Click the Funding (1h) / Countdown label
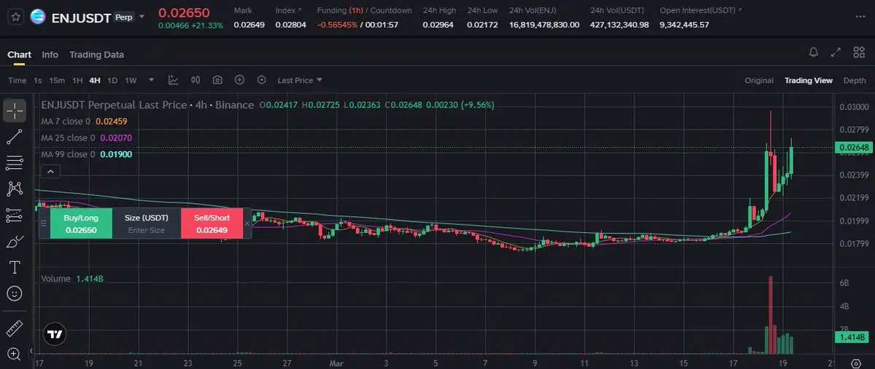Image resolution: width=875 pixels, height=369 pixels. pos(365,11)
